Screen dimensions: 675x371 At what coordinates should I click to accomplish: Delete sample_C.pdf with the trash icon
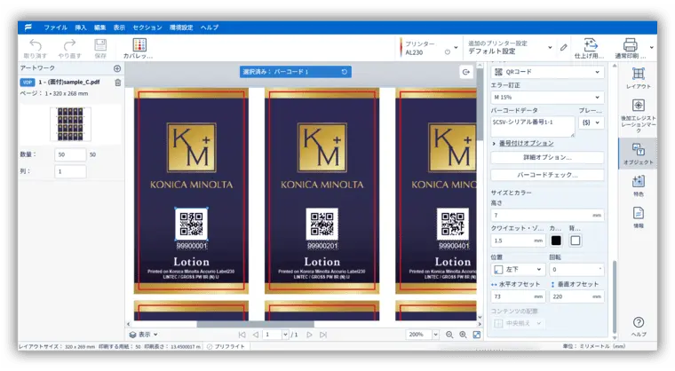click(x=117, y=83)
